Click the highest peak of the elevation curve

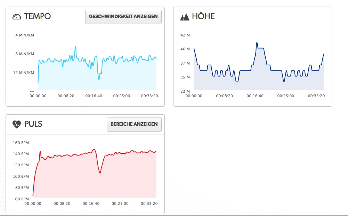pyautogui.click(x=257, y=43)
